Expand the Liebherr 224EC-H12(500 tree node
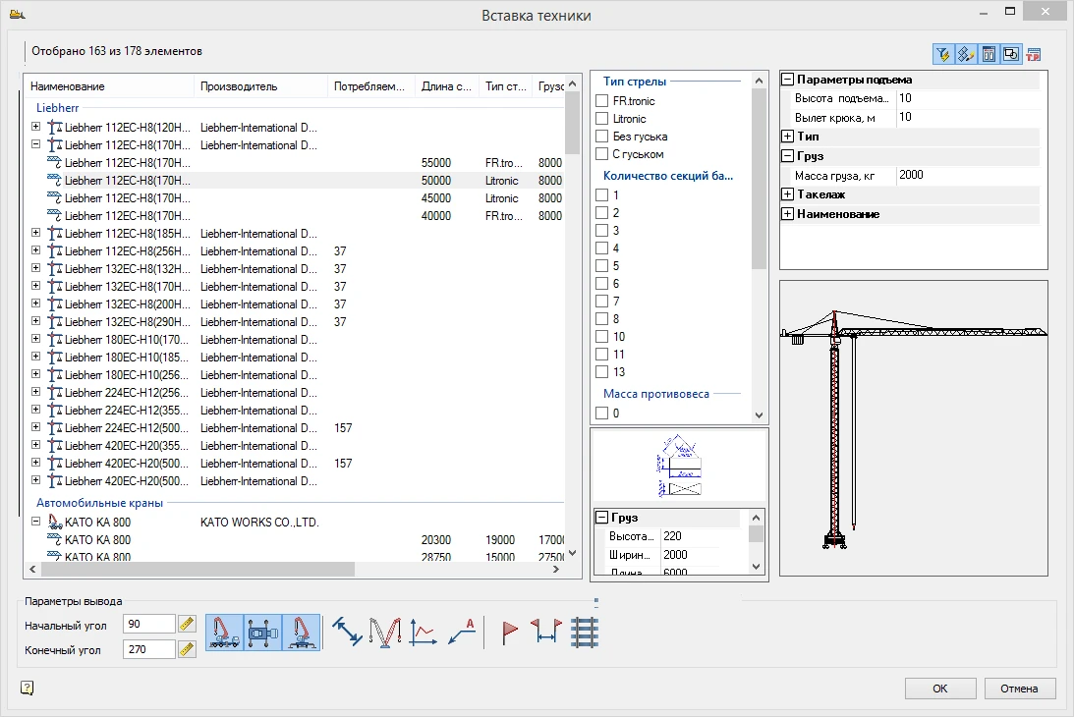The height and width of the screenshot is (717, 1074). [36, 428]
